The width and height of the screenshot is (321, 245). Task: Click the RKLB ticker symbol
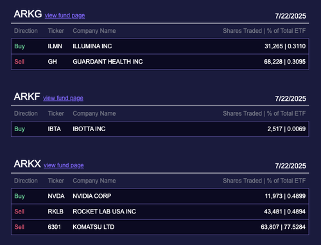56,212
